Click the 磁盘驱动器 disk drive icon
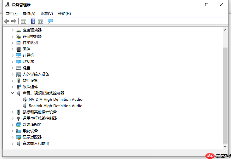The image size is (231, 159). (19, 31)
